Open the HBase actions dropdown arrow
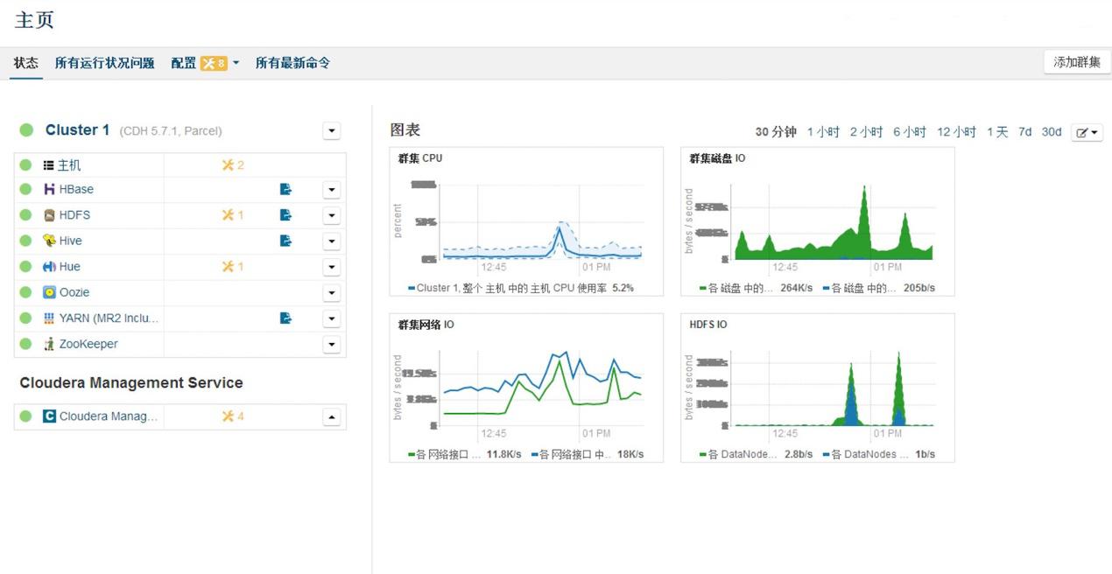The height and width of the screenshot is (574, 1112). tap(331, 190)
